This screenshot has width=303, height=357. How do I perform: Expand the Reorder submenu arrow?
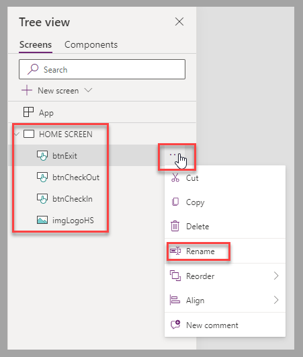coord(276,276)
